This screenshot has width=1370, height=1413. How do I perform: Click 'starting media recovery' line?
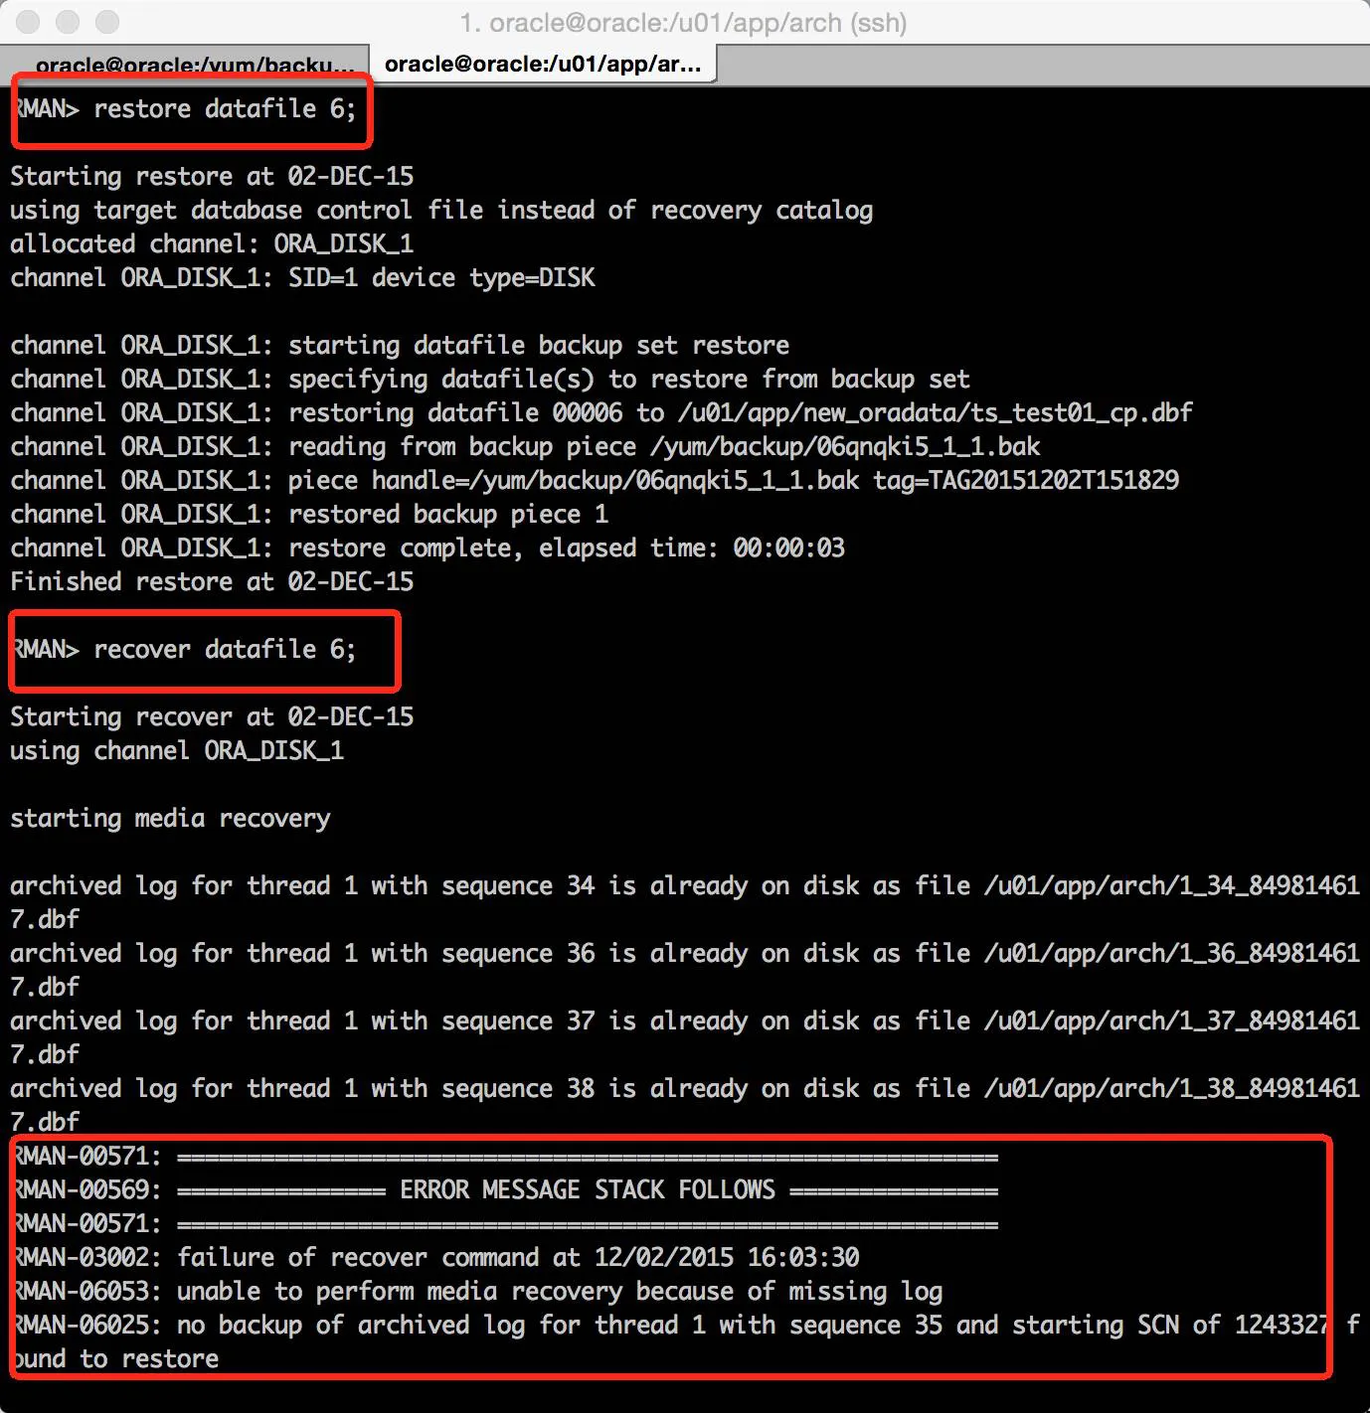click(x=170, y=819)
